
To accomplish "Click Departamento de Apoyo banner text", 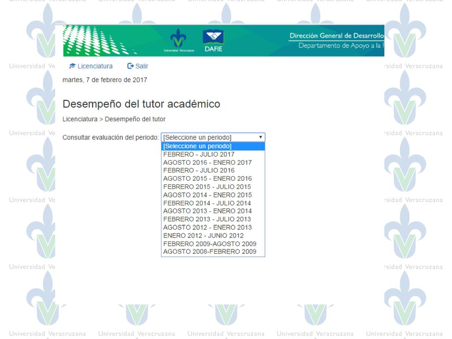I will (x=341, y=45).
